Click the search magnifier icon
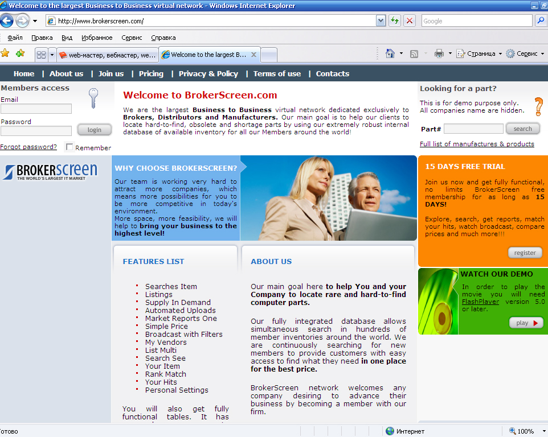This screenshot has height=437, width=548. (x=541, y=21)
